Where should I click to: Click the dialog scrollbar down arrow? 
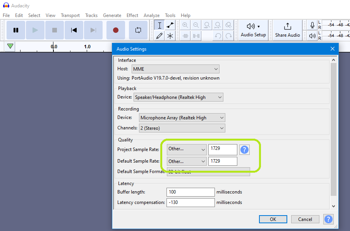(x=333, y=206)
